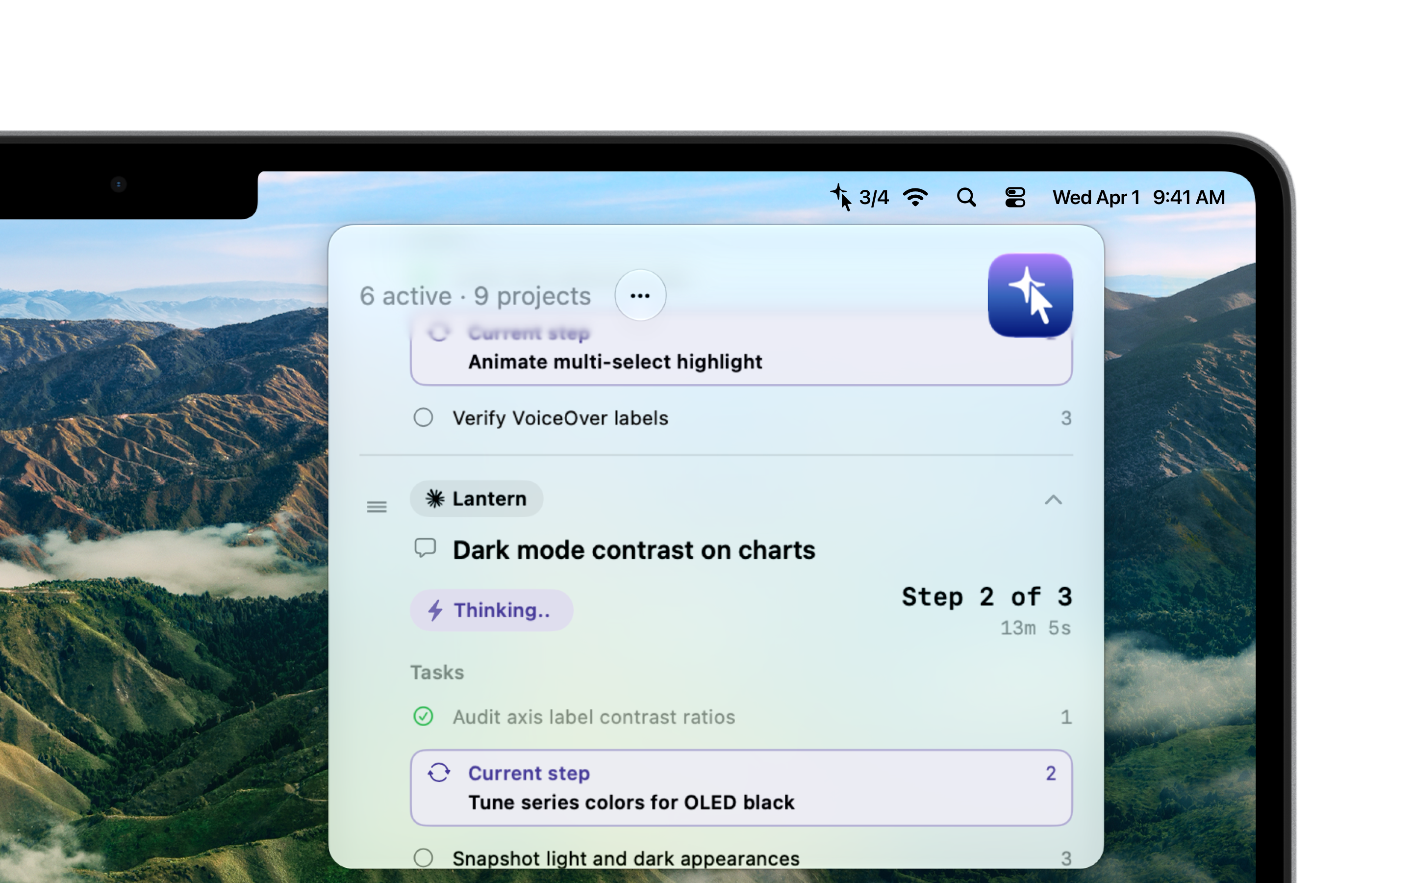Image resolution: width=1412 pixels, height=883 pixels.
Task: Click the date and time clock
Action: 1138,197
